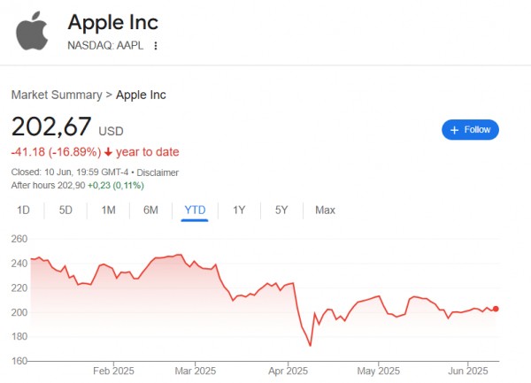Screen dimensions: 531x383
Task: Select the YTD time range tab
Action: click(195, 210)
